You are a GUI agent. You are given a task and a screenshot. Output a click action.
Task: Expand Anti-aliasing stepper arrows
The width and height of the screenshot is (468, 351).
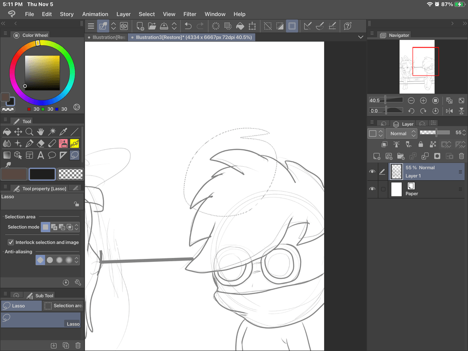[77, 260]
